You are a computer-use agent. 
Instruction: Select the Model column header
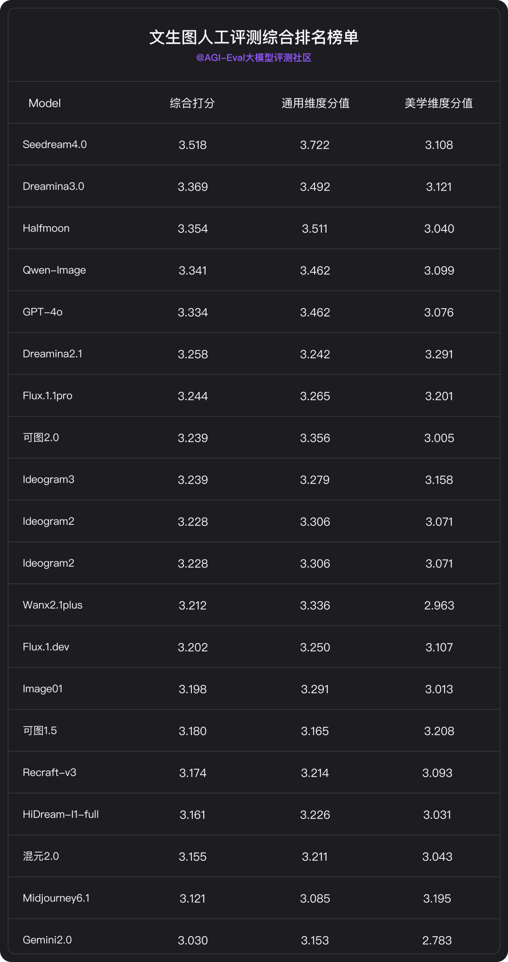point(45,103)
